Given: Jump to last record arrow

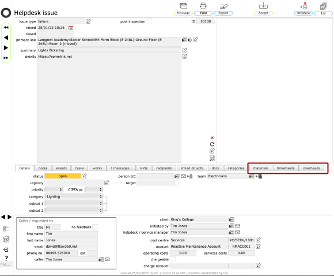Looking at the screenshot, I should point(6,58).
